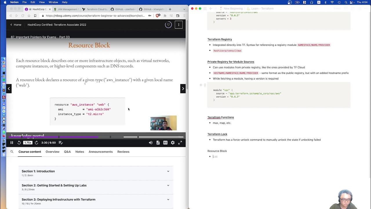The width and height of the screenshot is (371, 209).
Task: Open Brave Shields icon
Action: pyautogui.click(x=158, y=16)
